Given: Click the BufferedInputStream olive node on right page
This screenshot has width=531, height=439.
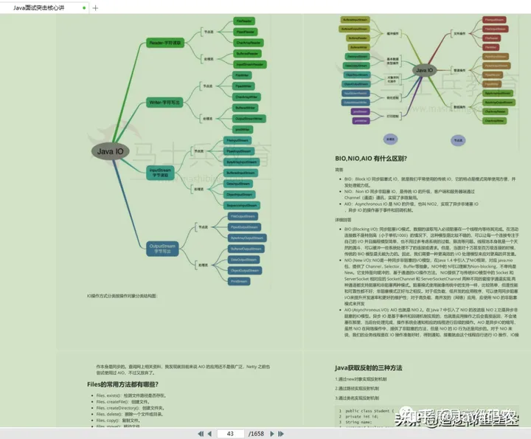Looking at the screenshot, I should pyautogui.click(x=355, y=20).
